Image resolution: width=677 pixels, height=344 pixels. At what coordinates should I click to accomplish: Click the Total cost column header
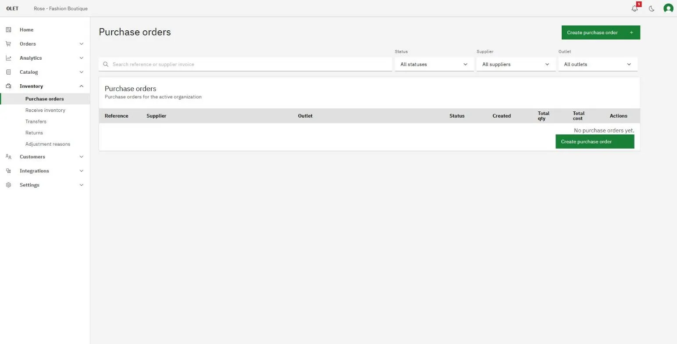coord(578,116)
